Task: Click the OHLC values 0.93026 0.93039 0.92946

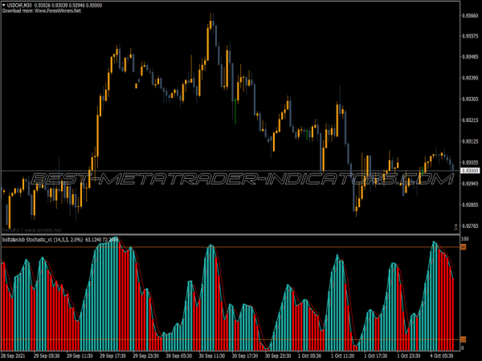Action: click(x=59, y=6)
